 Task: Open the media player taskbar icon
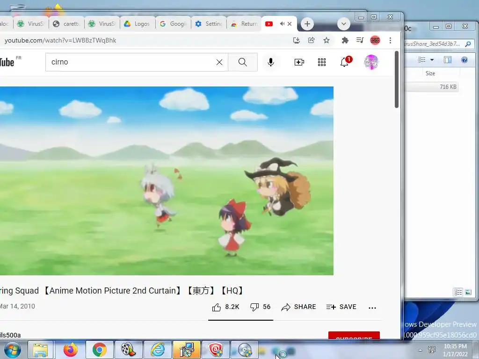point(128,350)
